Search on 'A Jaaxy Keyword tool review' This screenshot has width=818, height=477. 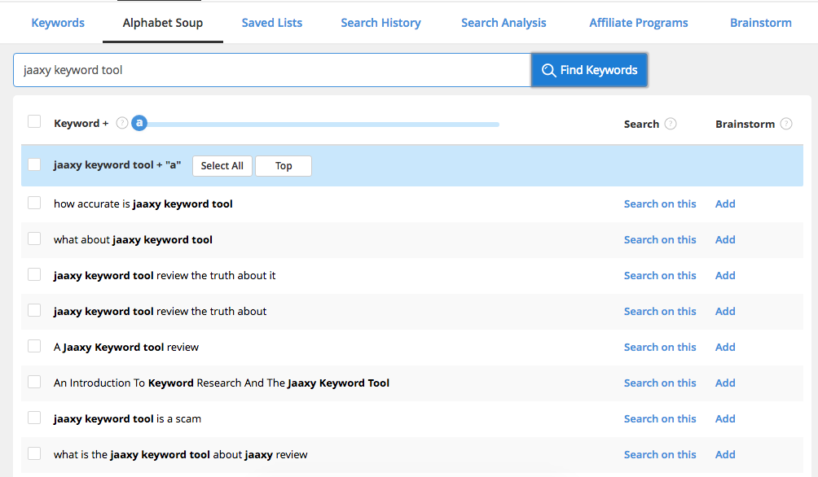(660, 348)
